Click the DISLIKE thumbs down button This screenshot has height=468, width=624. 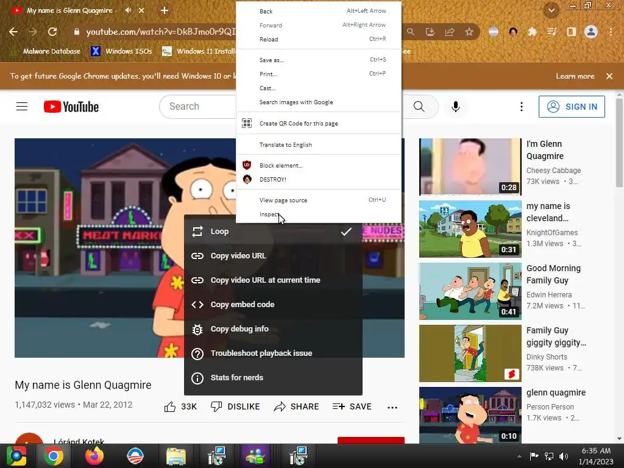(x=235, y=406)
